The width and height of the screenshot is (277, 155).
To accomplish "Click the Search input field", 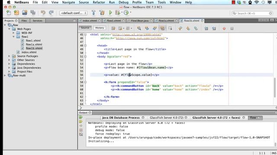I will (252, 13).
